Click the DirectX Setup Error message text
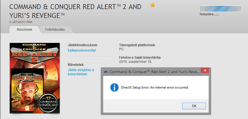This screenshot has height=119, width=248. 155,87
